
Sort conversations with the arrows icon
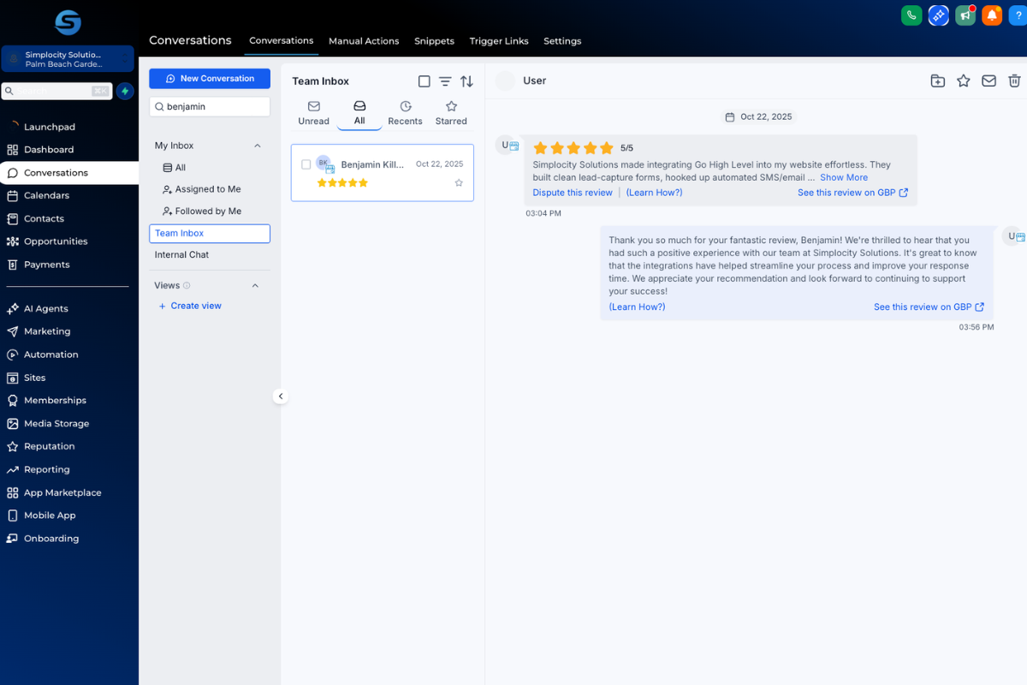(466, 80)
